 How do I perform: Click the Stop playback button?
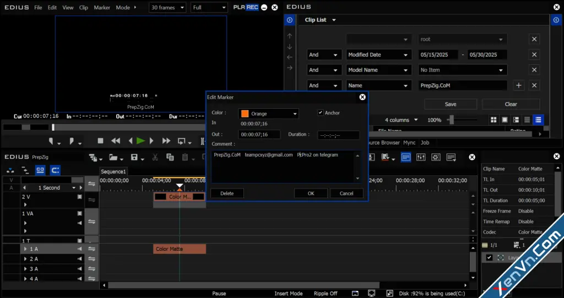(100, 141)
